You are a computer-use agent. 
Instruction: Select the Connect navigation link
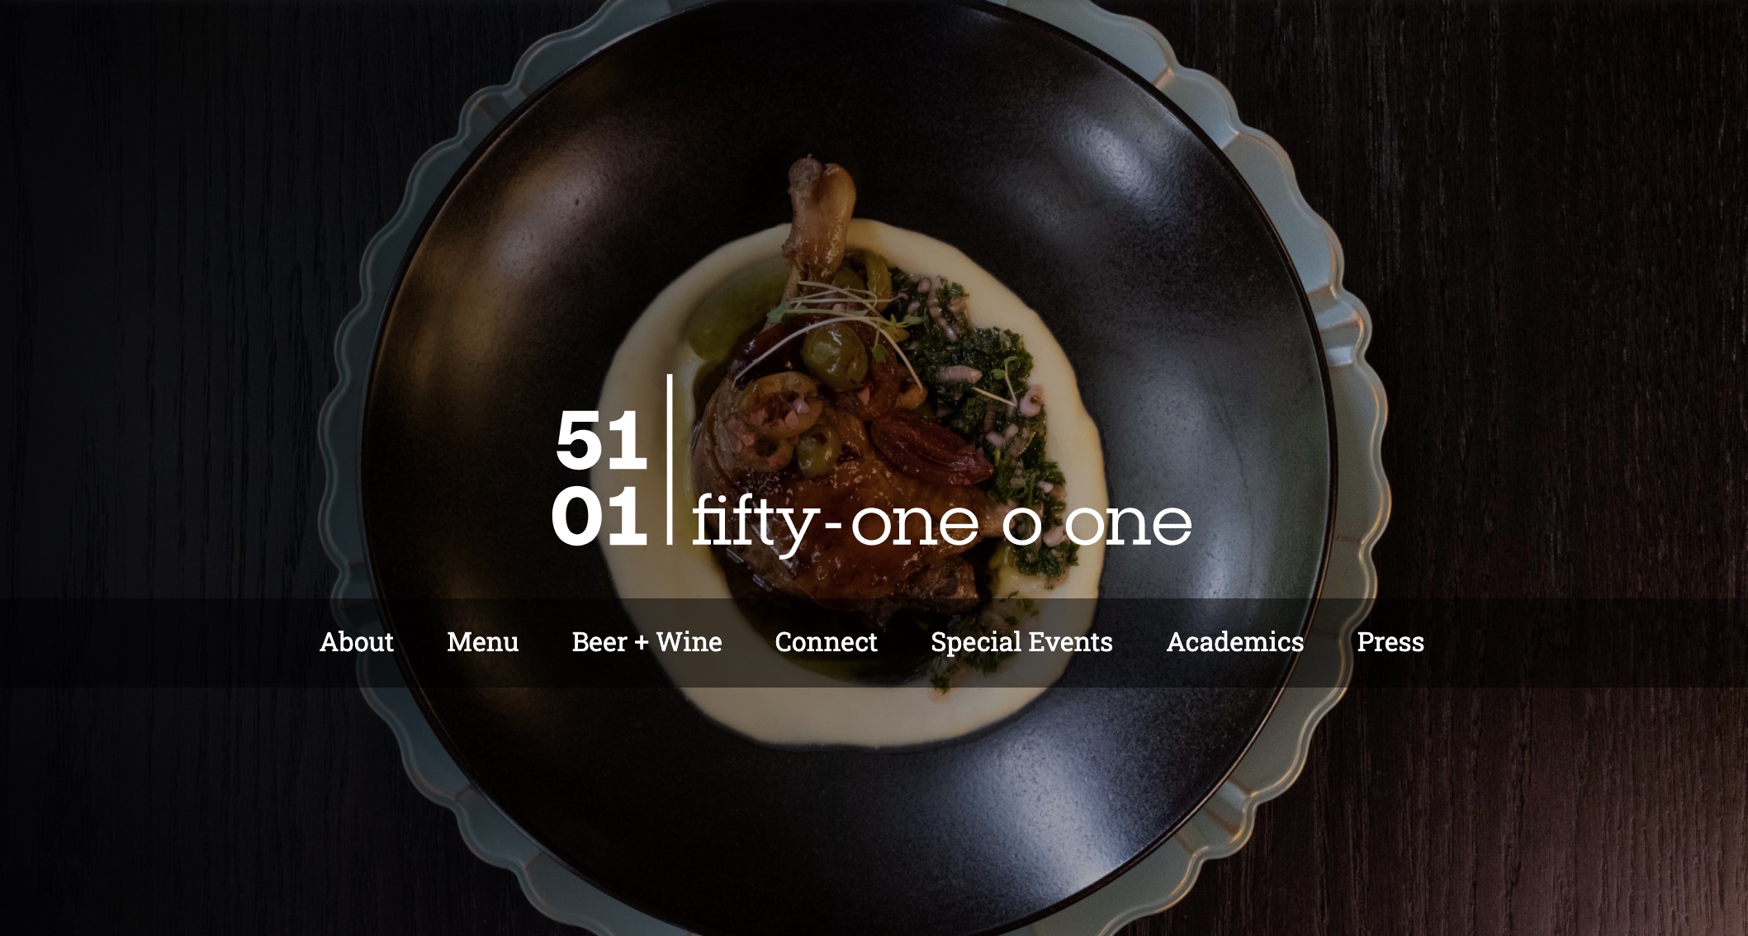[x=826, y=642]
